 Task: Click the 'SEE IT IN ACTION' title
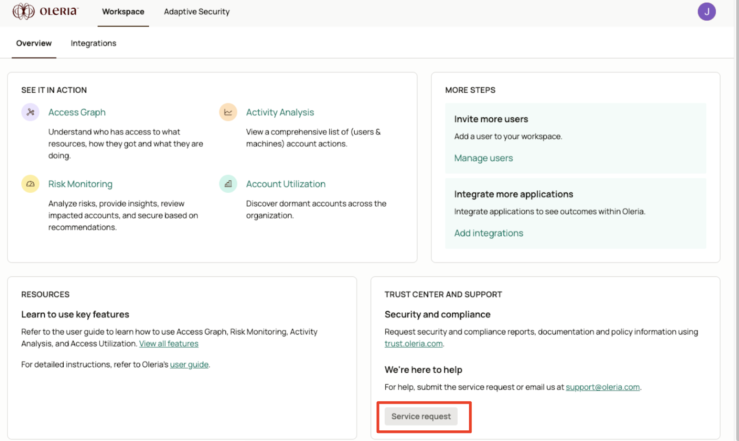[x=54, y=90]
